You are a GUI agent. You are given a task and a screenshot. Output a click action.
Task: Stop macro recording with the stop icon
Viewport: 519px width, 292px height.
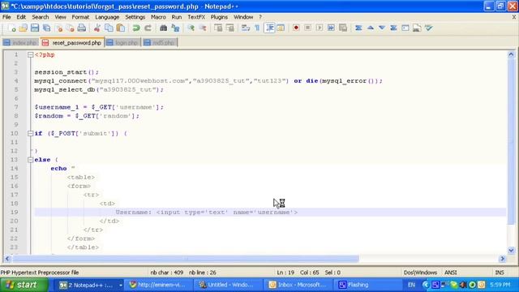(308, 28)
